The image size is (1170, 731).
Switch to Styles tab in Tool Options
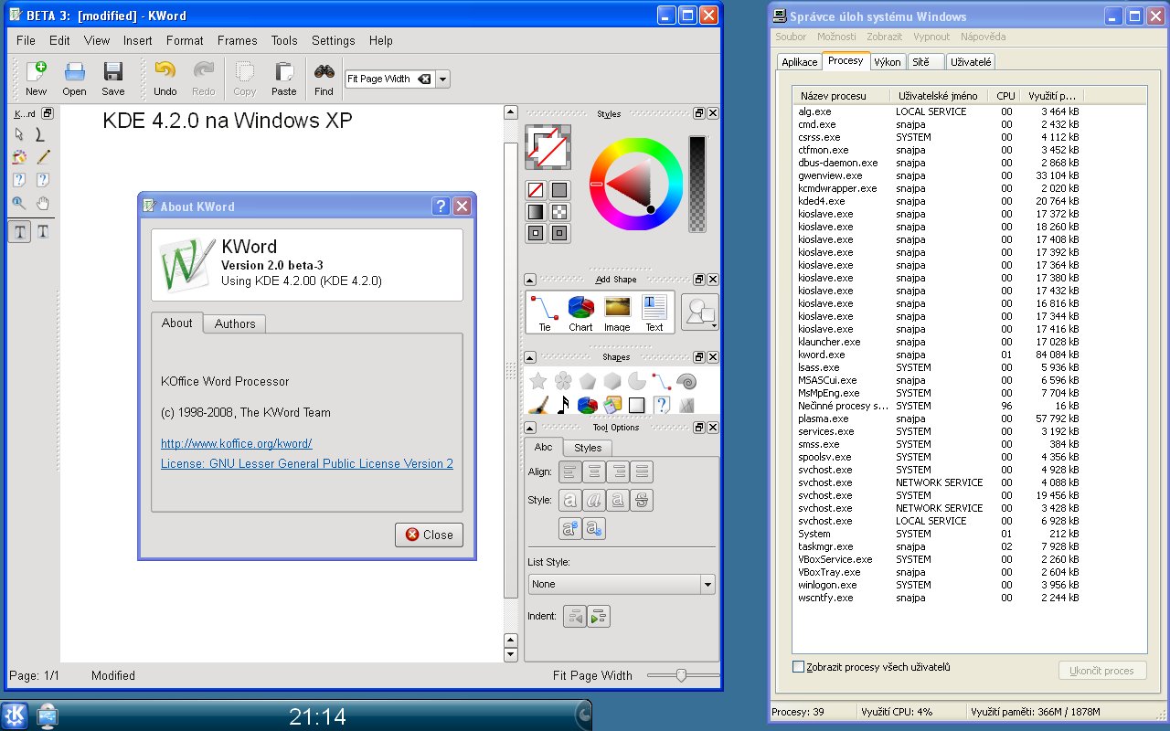click(588, 448)
